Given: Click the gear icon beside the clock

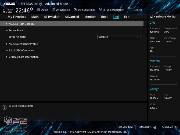Looking at the screenshot, I should (31, 9).
